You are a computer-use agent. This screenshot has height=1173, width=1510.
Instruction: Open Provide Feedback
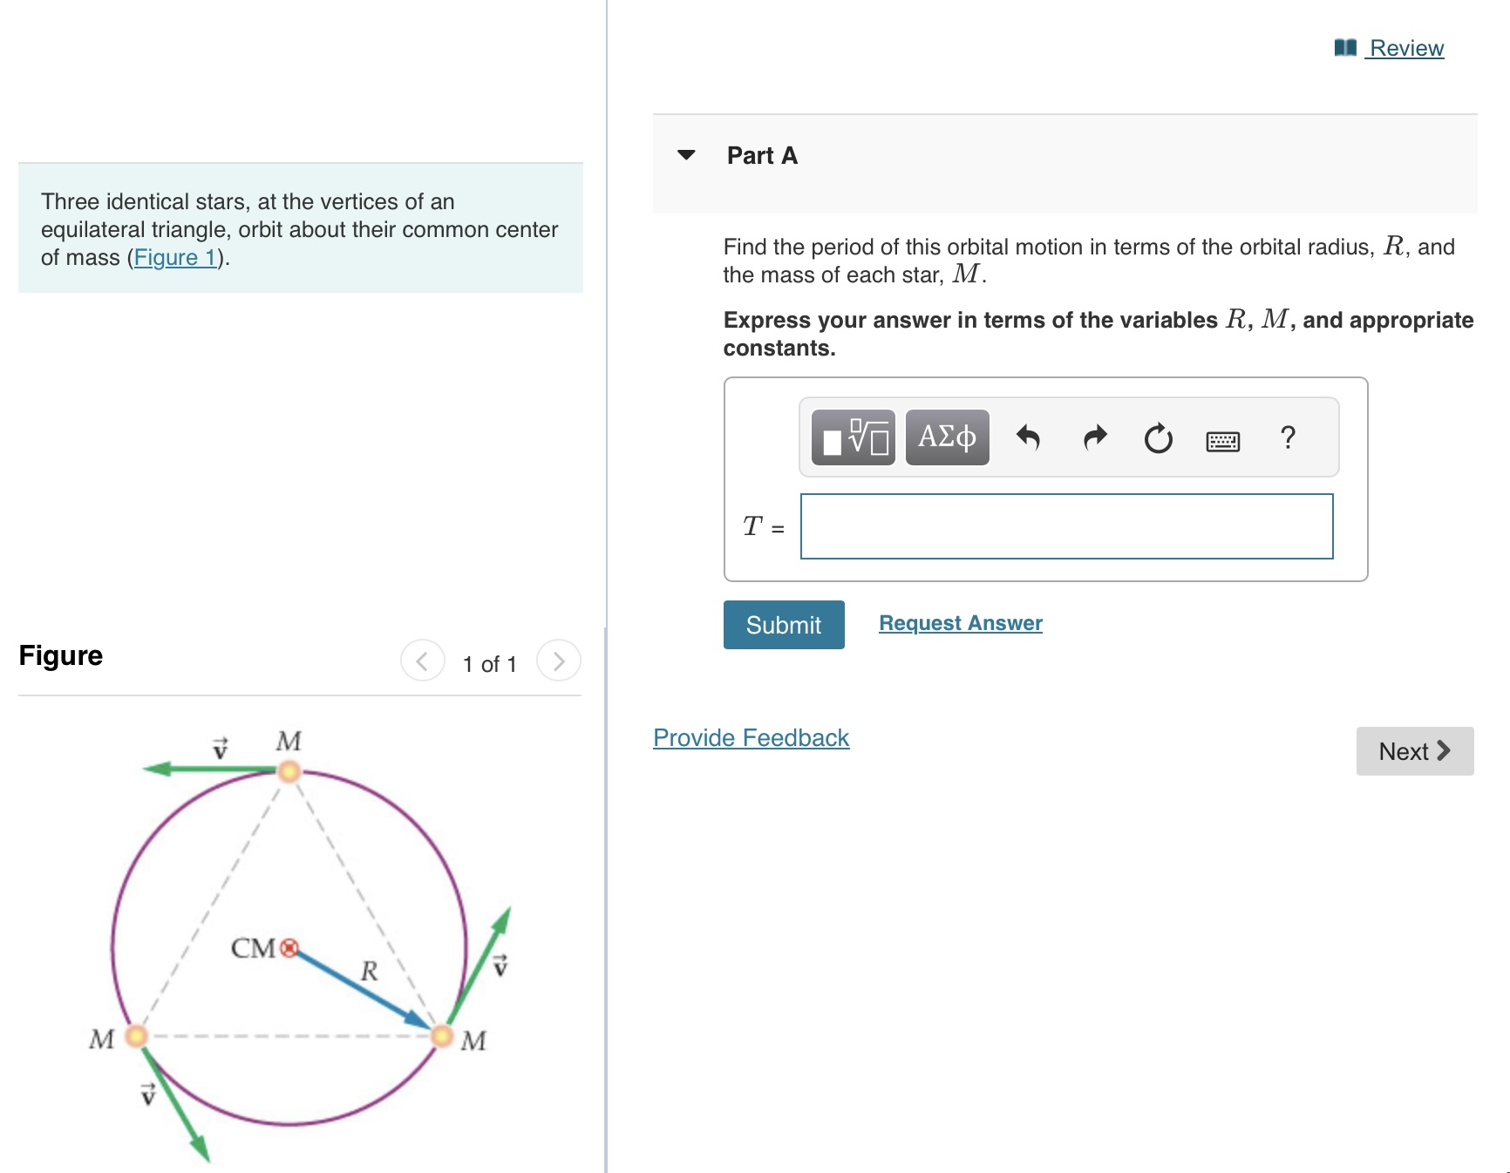click(x=750, y=738)
